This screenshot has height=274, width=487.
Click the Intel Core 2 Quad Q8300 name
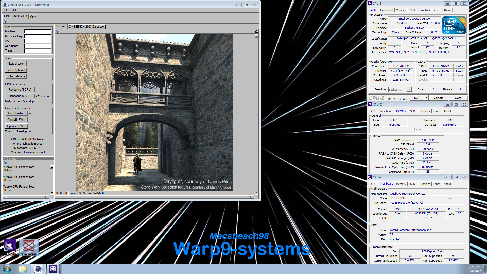pos(414,19)
